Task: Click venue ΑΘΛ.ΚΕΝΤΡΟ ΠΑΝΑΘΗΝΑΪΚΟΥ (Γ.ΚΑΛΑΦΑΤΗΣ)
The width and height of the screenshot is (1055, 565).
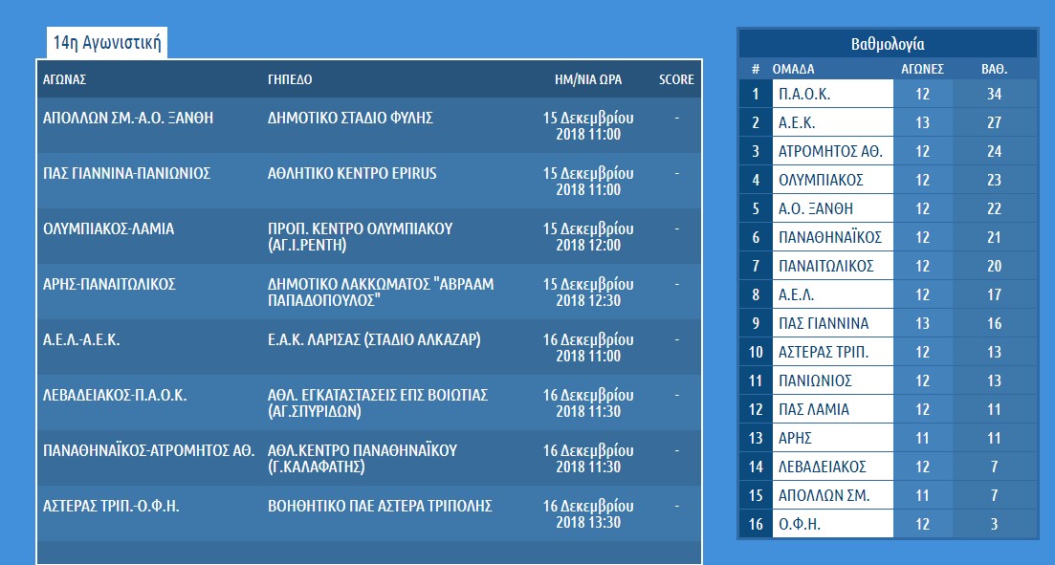Action: coord(363,459)
